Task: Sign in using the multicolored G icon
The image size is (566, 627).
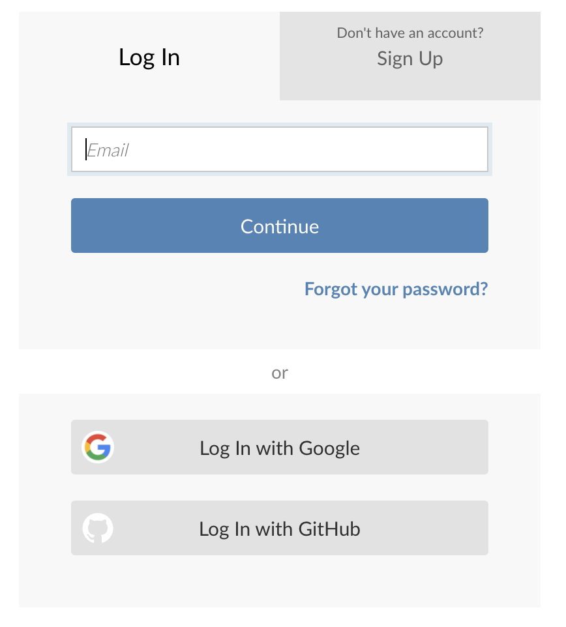Action: [x=98, y=447]
